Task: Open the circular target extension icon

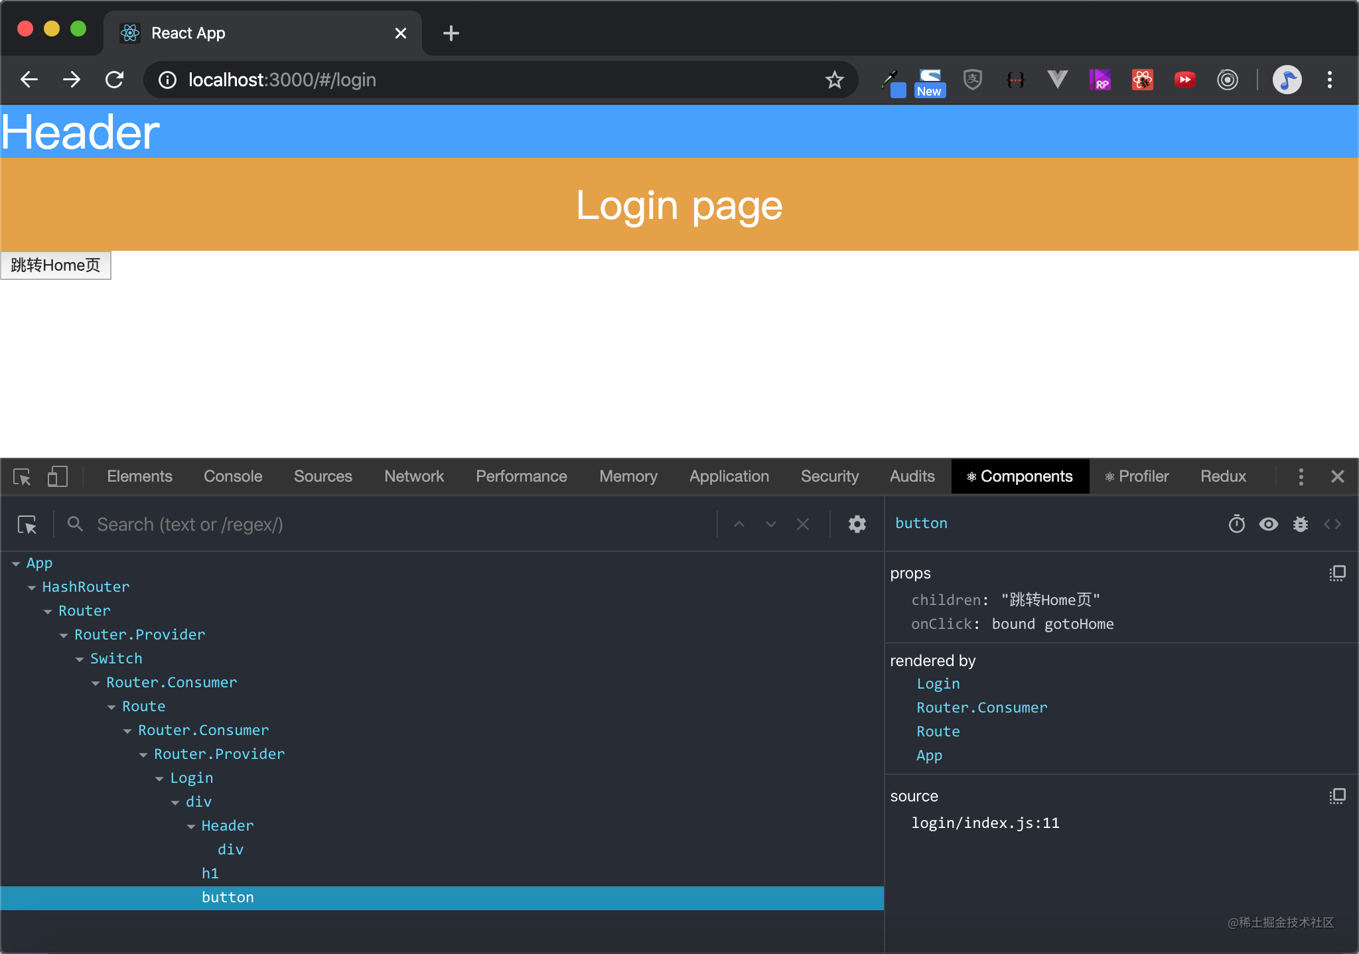Action: 1228,80
